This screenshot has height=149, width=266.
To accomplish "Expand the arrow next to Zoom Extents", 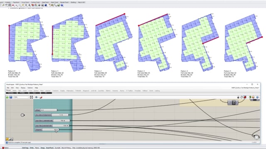I will point(34,97).
